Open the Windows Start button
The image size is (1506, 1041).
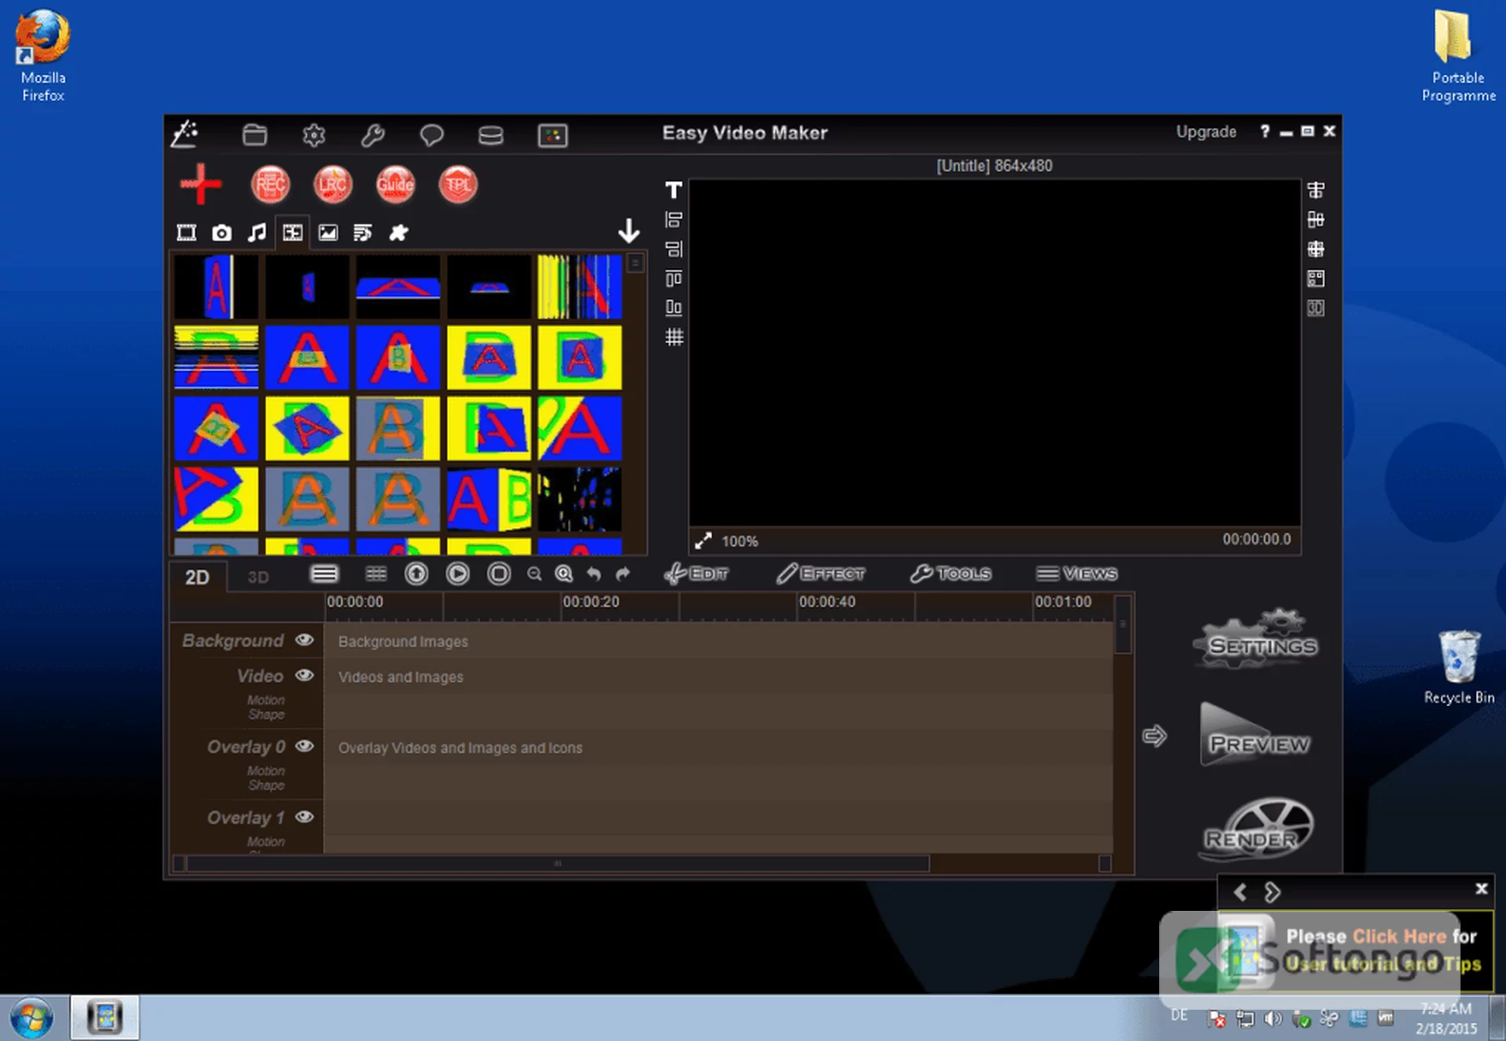pos(31,1018)
